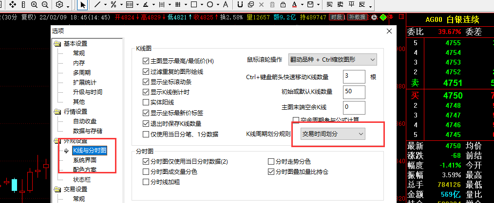Select 状态栏 in the options tree
This screenshot has width=494, height=203.
[81, 179]
